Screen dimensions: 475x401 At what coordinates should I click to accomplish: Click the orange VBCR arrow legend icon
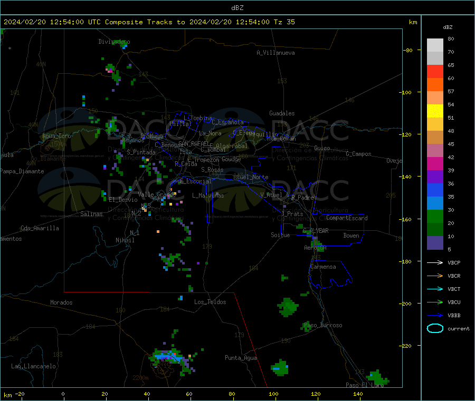click(x=435, y=276)
